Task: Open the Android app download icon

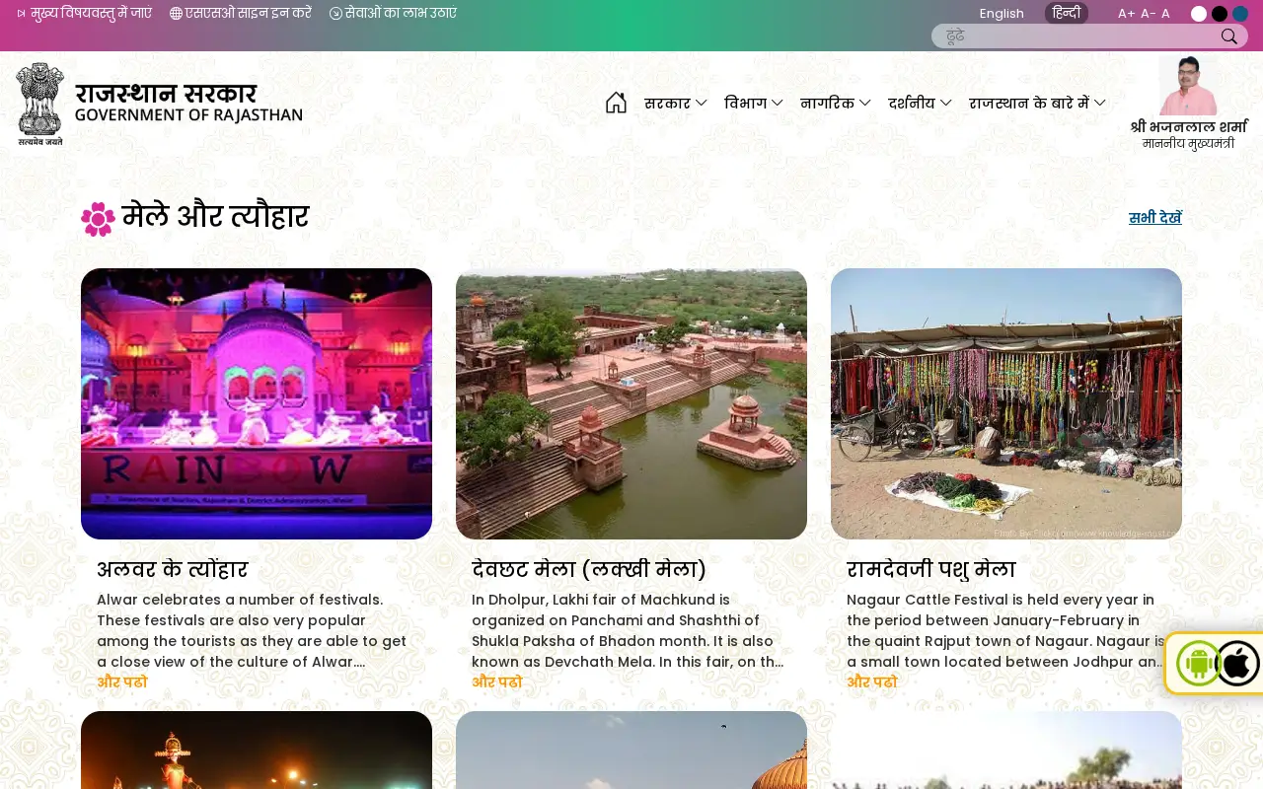Action: click(1199, 664)
